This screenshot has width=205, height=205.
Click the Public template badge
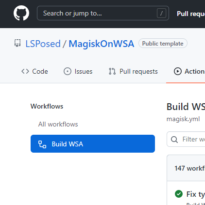tap(163, 43)
